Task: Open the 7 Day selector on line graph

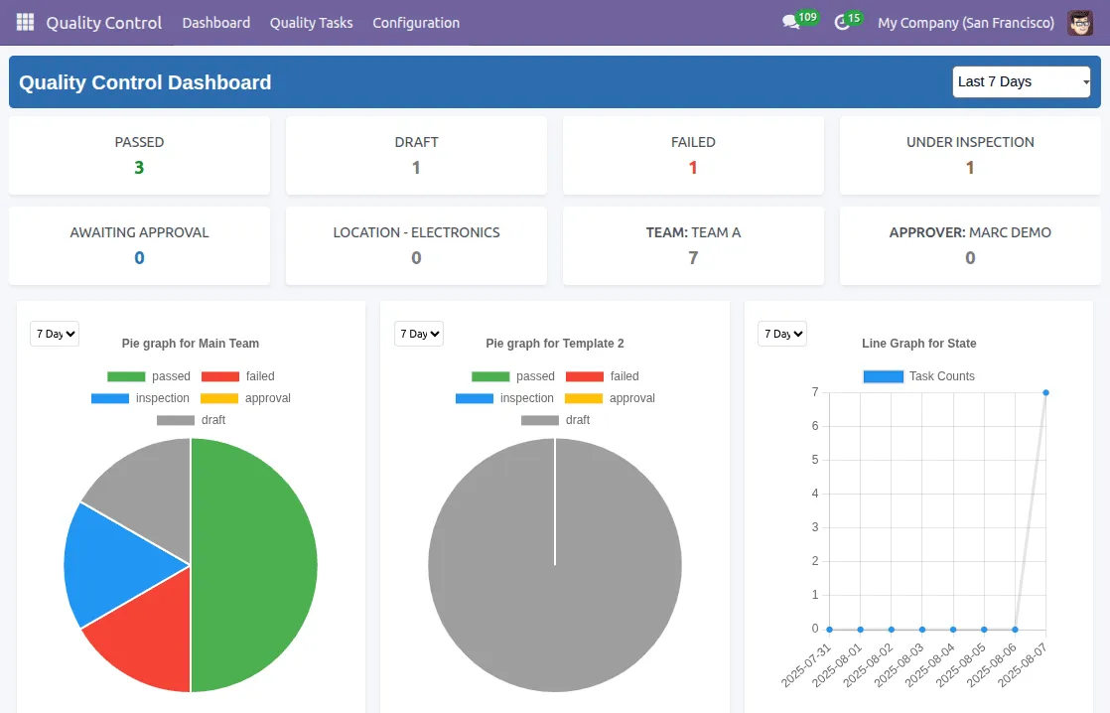Action: [x=781, y=334]
